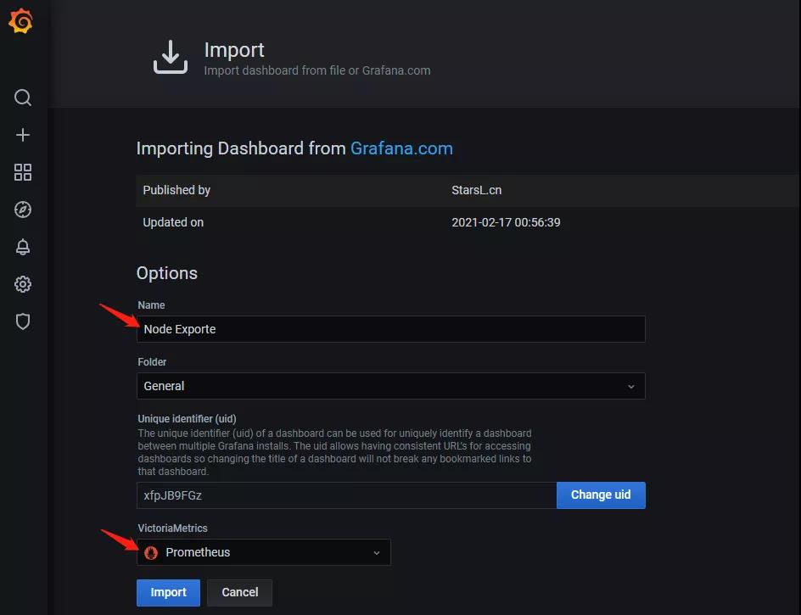This screenshot has height=615, width=801.
Task: Click the updated date 2021-02-17 00:56:39
Action: tap(506, 223)
